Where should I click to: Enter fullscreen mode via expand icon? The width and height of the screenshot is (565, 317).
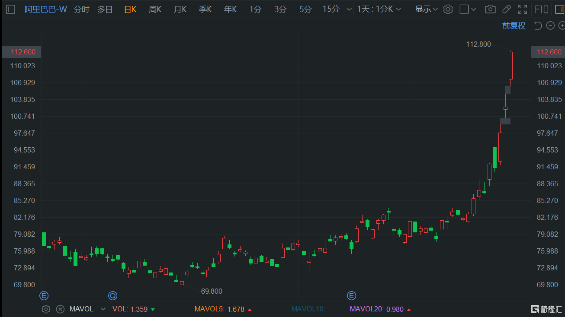[x=522, y=9]
